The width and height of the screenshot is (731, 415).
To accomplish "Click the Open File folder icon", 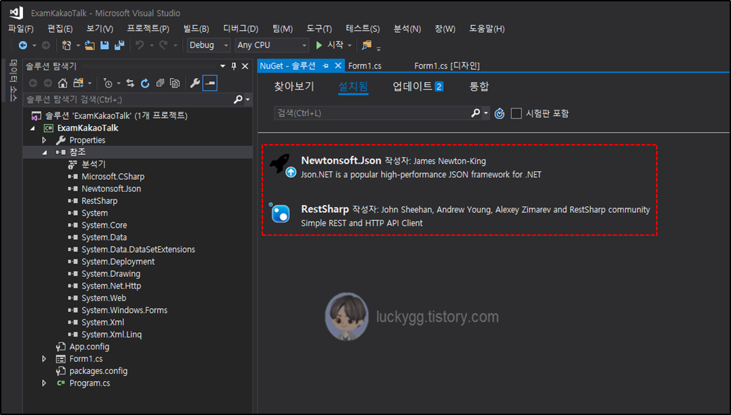I will point(90,45).
